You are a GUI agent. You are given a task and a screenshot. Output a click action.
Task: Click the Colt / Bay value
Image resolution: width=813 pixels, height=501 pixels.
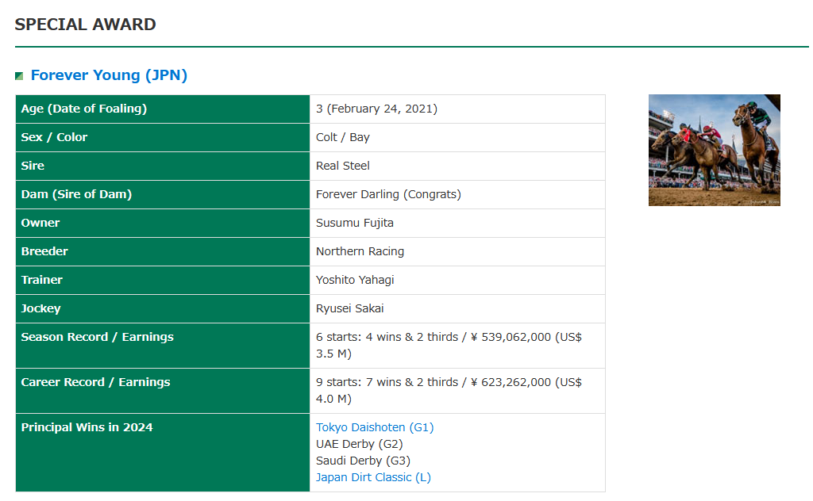point(343,137)
